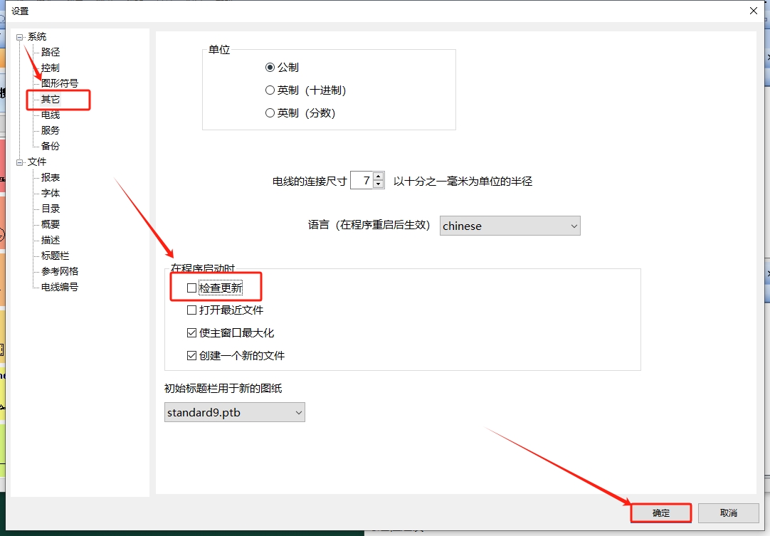Close the 设置 dialog
This screenshot has width=770, height=536.
click(754, 11)
